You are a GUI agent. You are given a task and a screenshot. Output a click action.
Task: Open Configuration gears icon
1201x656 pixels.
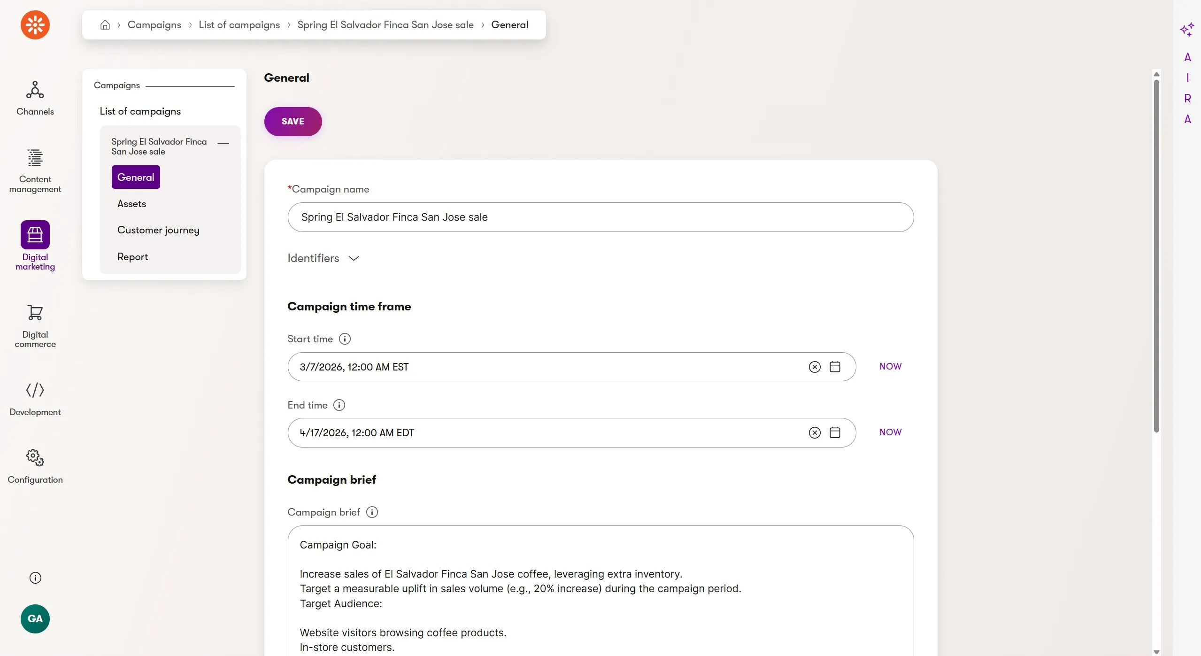coord(35,457)
